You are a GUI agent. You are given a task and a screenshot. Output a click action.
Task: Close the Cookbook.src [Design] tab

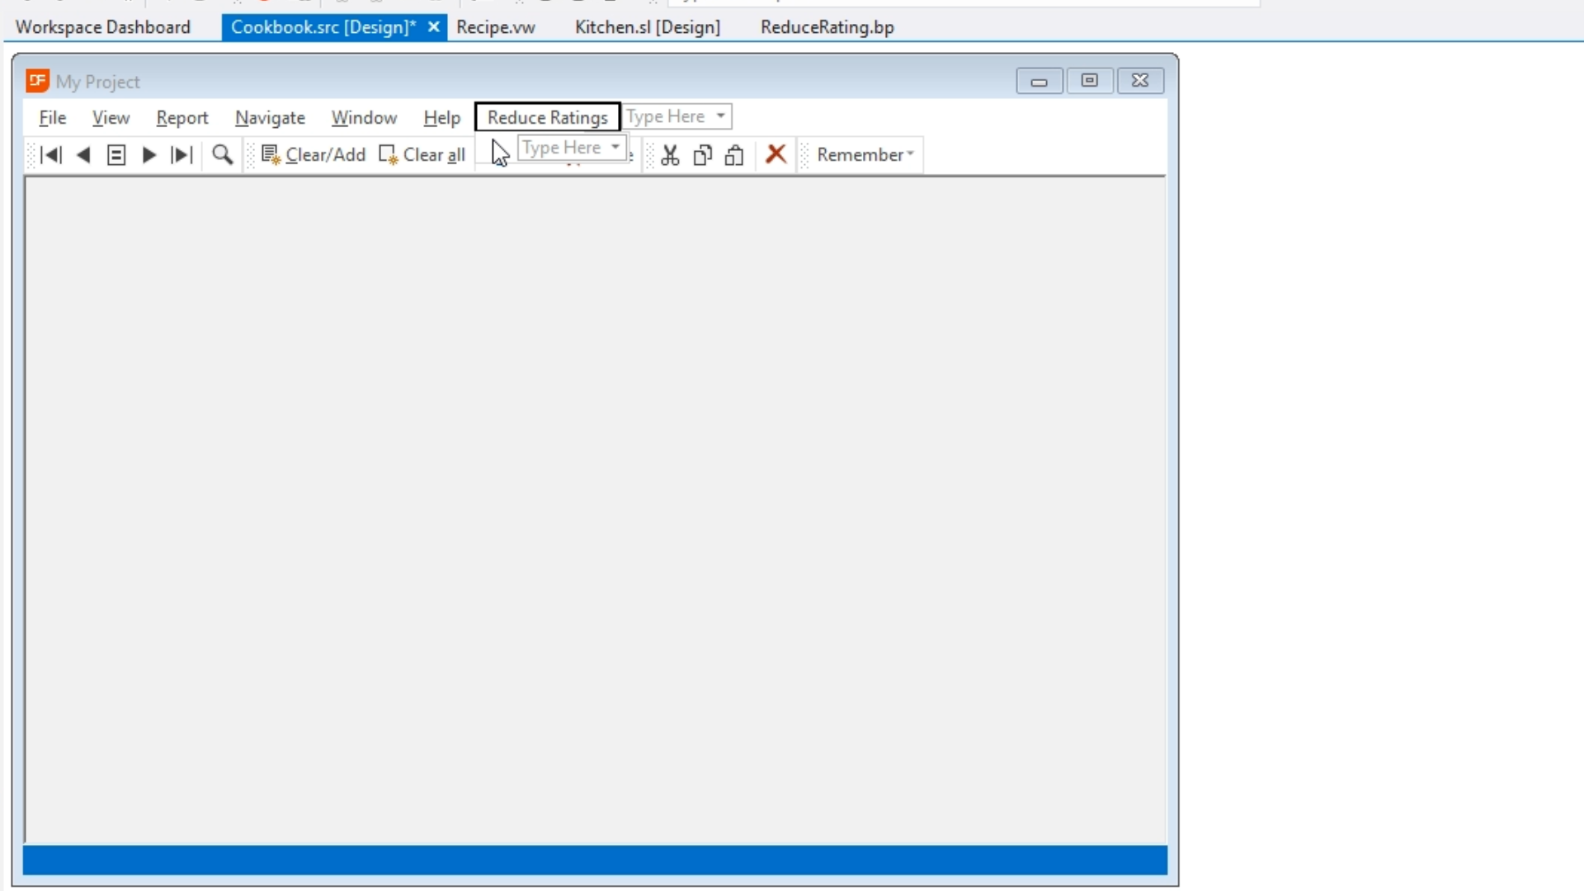click(x=434, y=27)
